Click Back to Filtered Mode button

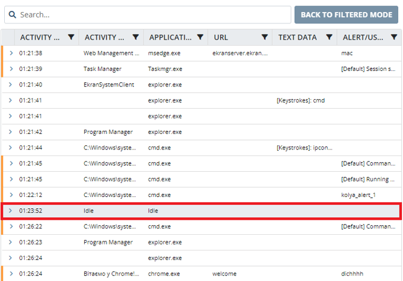346,14
